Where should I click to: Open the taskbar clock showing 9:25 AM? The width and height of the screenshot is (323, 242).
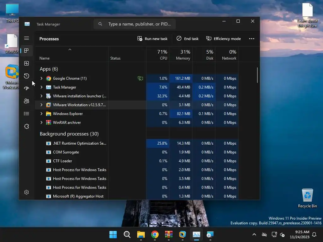(x=300, y=234)
